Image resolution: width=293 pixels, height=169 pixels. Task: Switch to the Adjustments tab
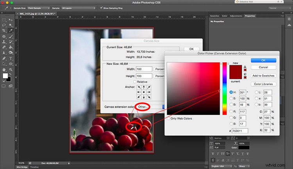click(x=236, y=16)
